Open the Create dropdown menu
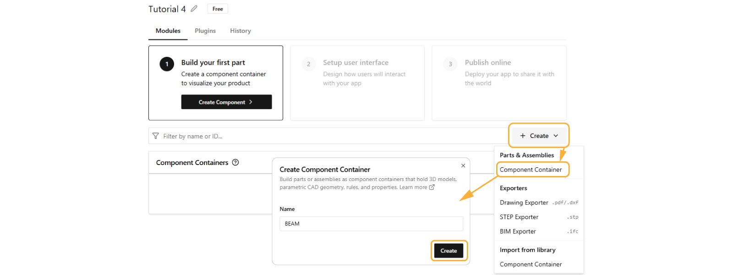The width and height of the screenshot is (733, 275). click(x=539, y=136)
